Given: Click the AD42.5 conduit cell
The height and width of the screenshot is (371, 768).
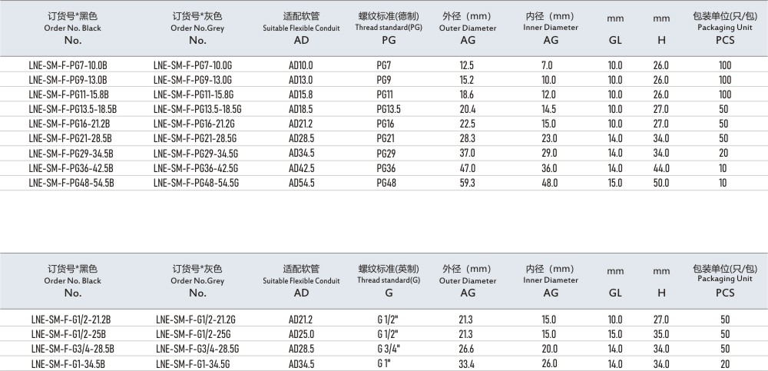Looking at the screenshot, I should point(301,167).
